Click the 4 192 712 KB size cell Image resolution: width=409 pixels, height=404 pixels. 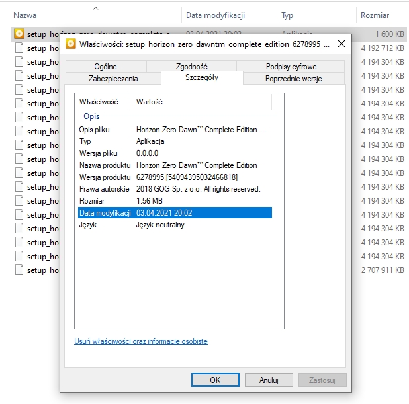(383, 48)
